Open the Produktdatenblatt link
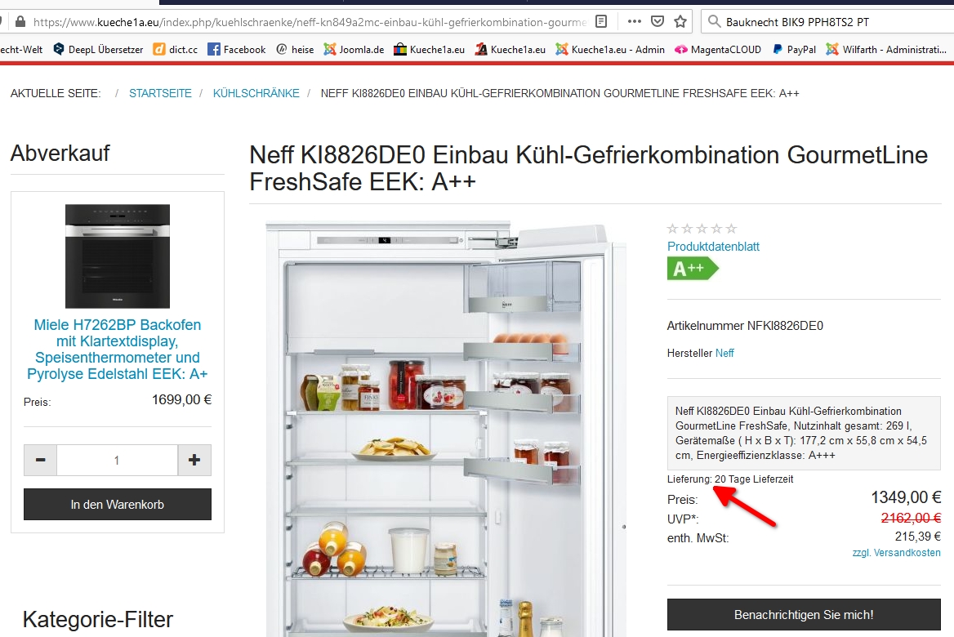The height and width of the screenshot is (637, 954). click(x=713, y=247)
